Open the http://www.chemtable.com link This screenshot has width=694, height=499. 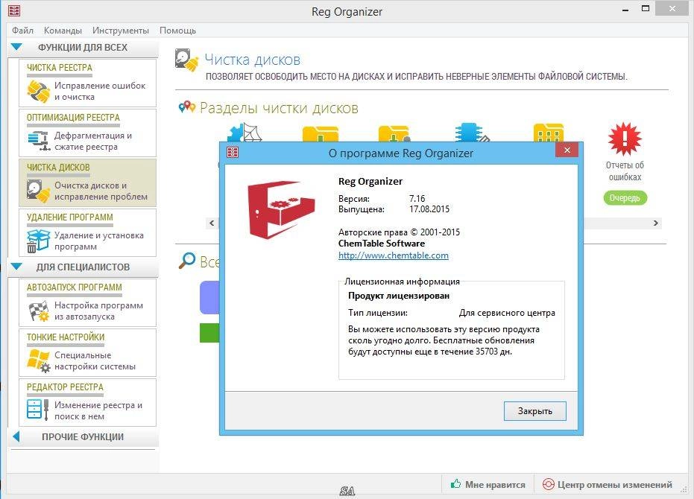[x=393, y=255]
